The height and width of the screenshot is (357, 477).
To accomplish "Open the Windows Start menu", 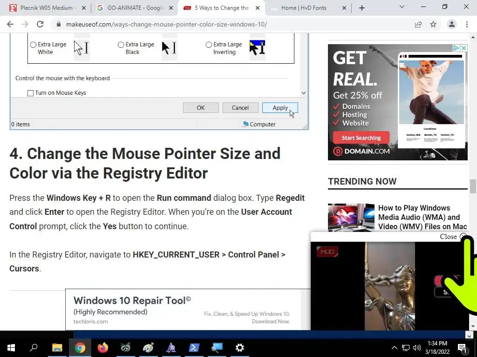I will pos(11,348).
